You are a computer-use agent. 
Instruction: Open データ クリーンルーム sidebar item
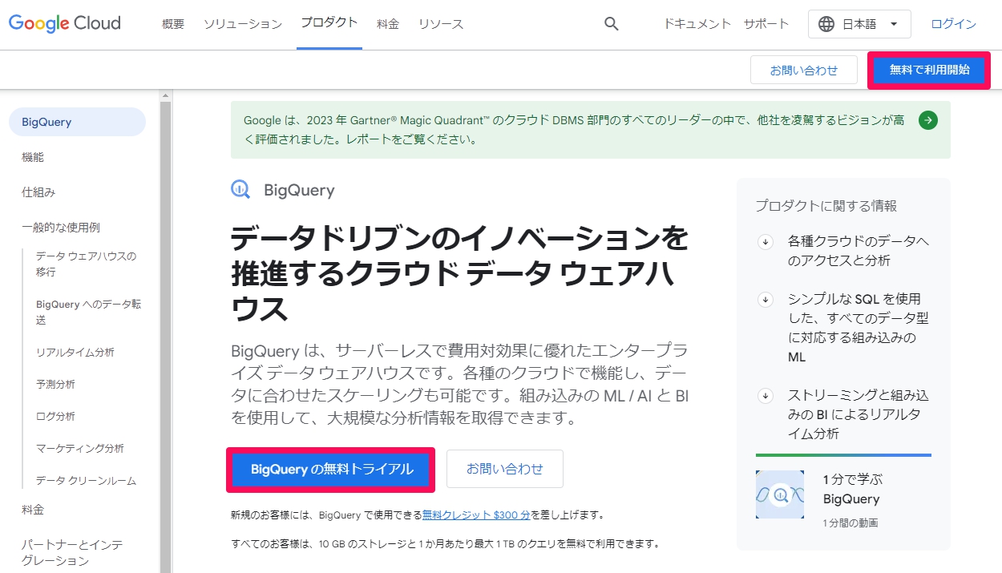(86, 480)
